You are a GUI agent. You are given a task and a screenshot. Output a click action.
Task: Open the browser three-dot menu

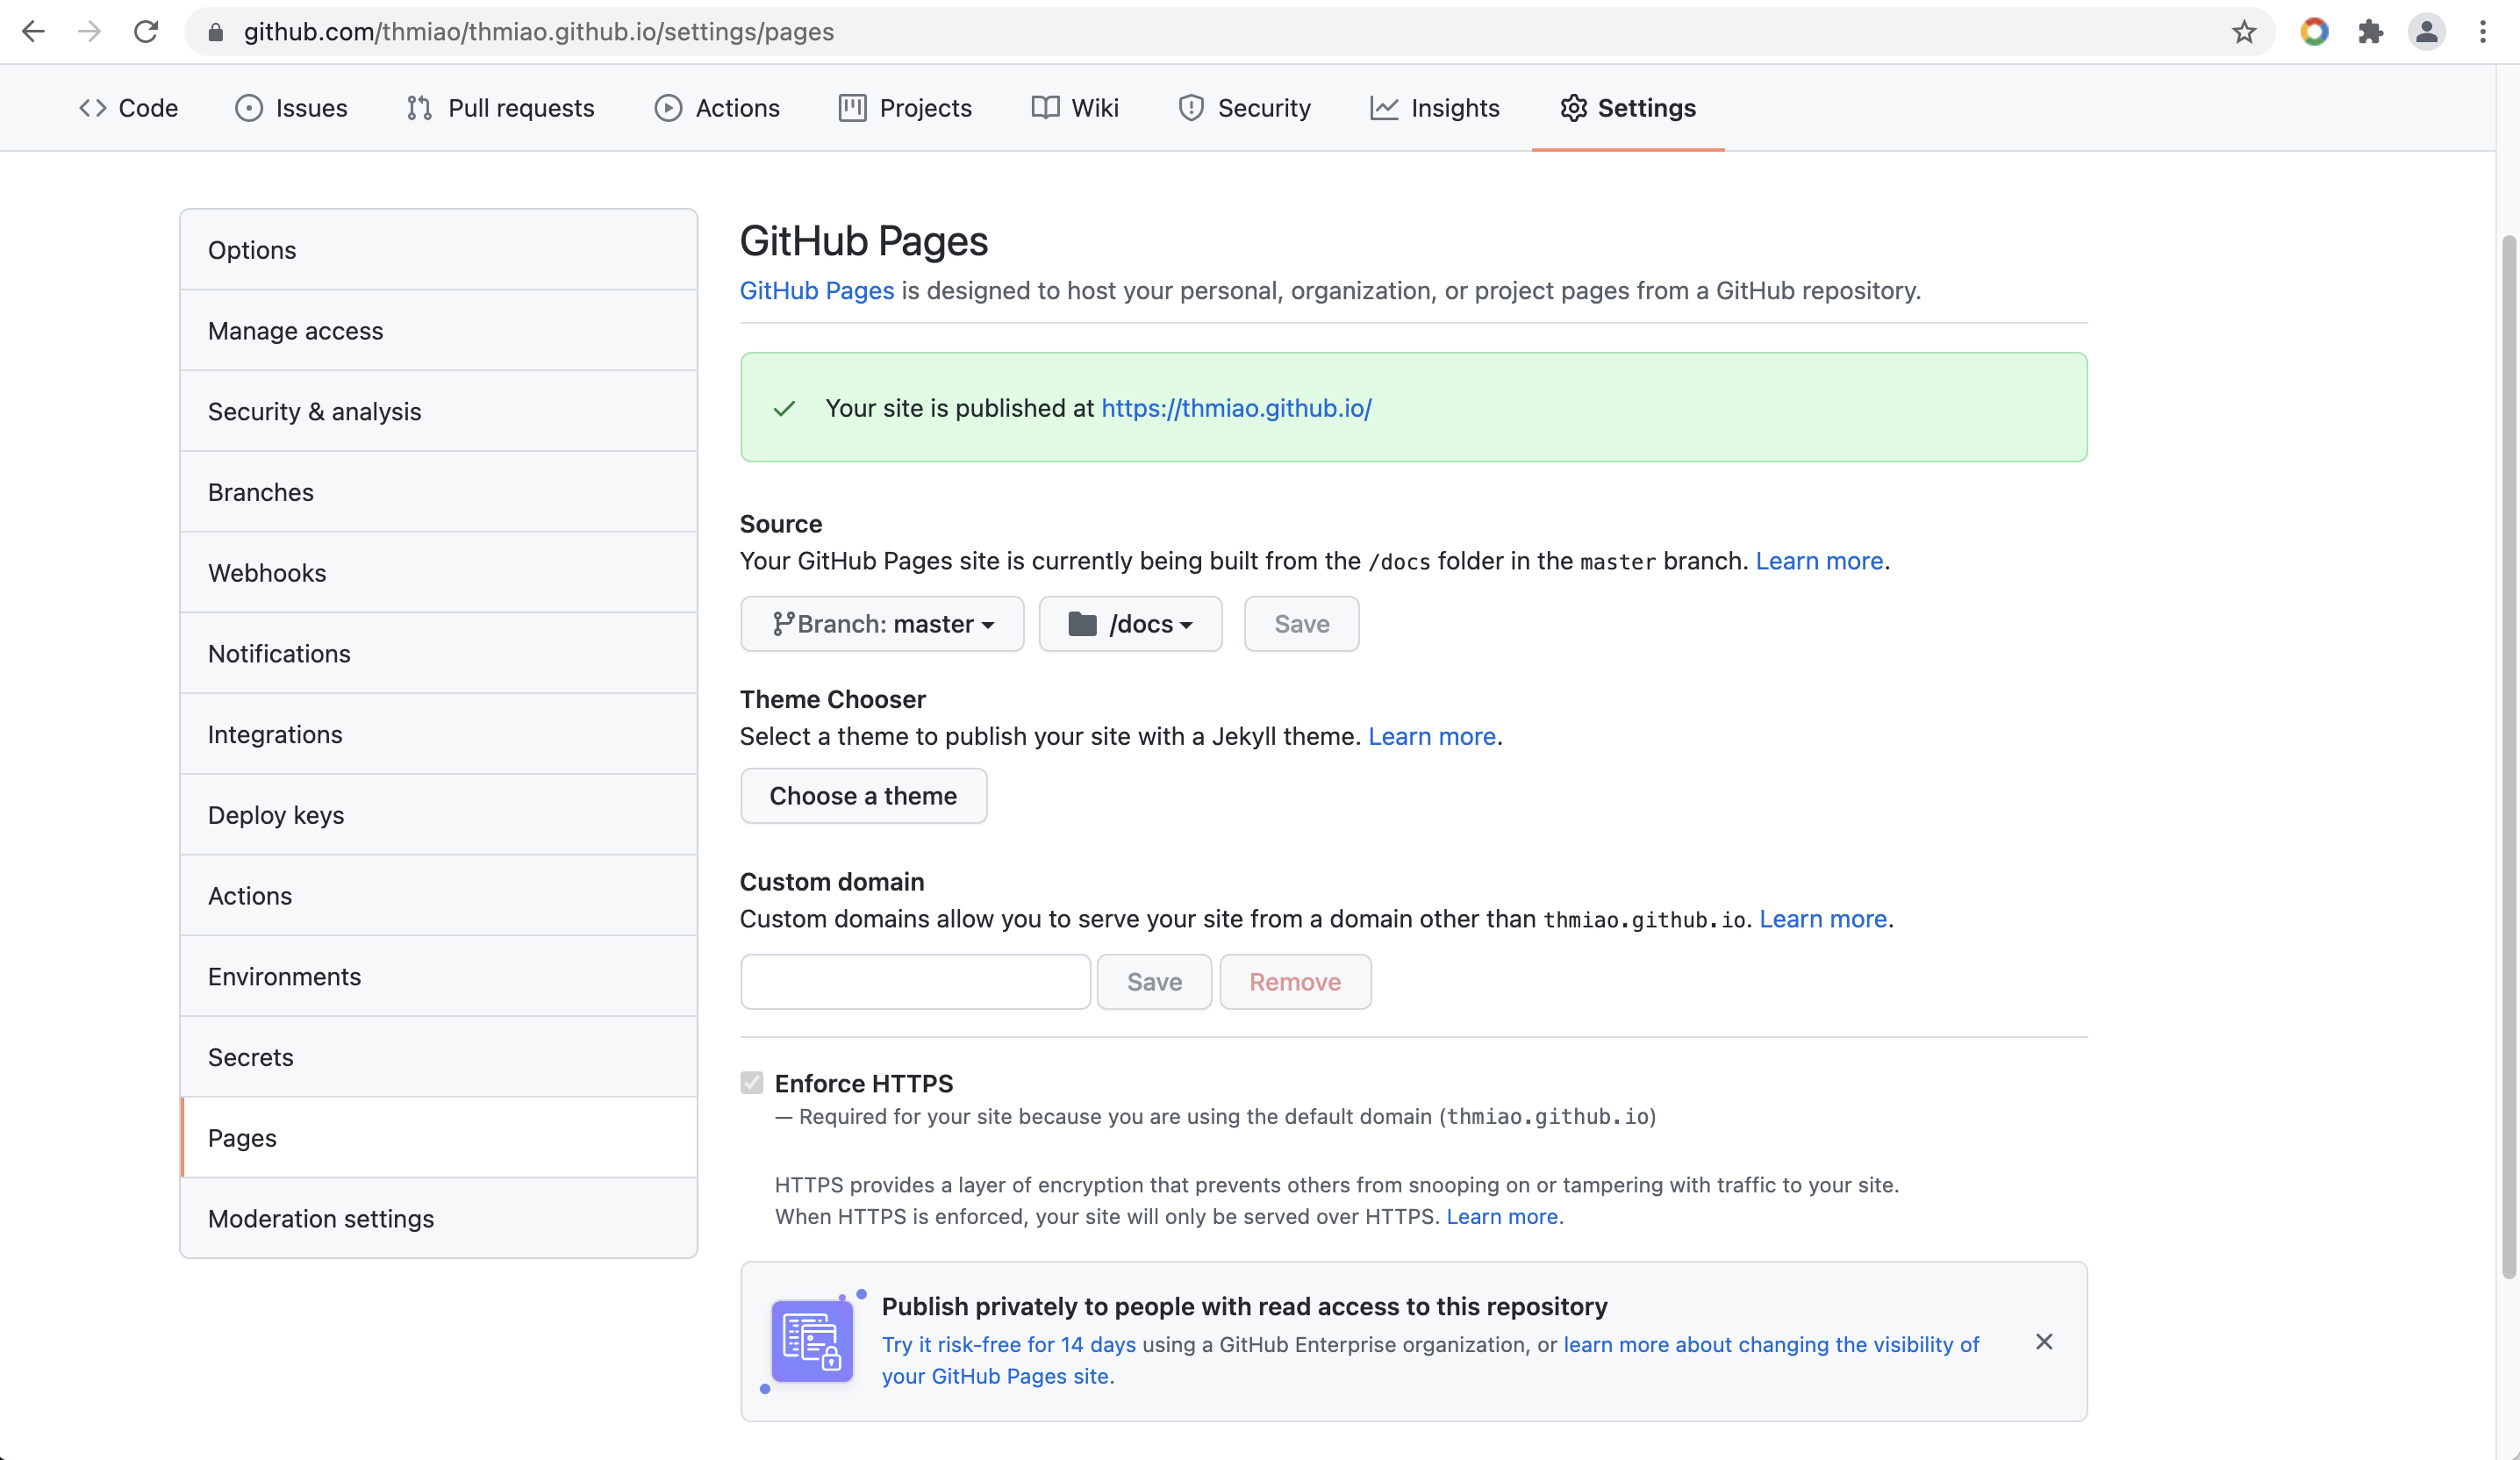(x=2483, y=32)
